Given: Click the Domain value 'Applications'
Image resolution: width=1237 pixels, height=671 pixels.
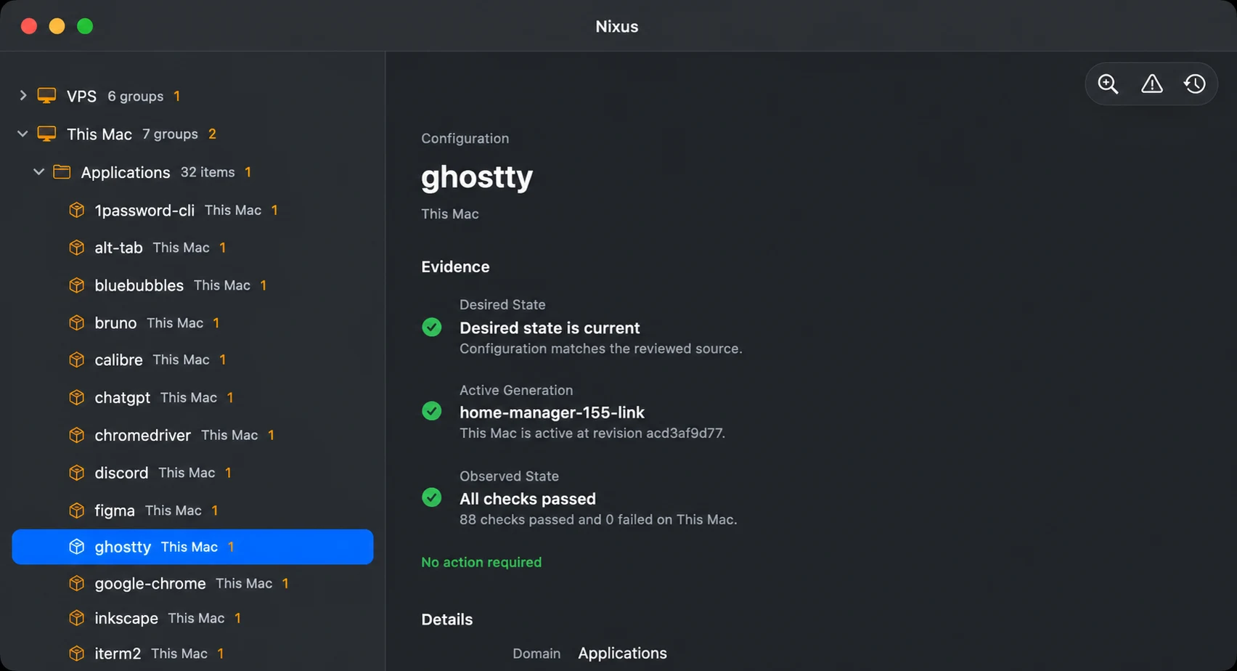Looking at the screenshot, I should [622, 653].
